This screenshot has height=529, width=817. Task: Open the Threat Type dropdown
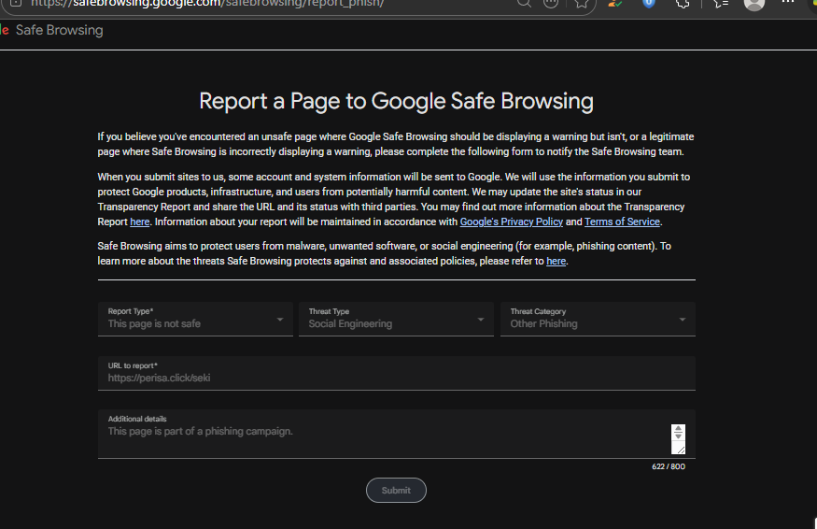(396, 319)
